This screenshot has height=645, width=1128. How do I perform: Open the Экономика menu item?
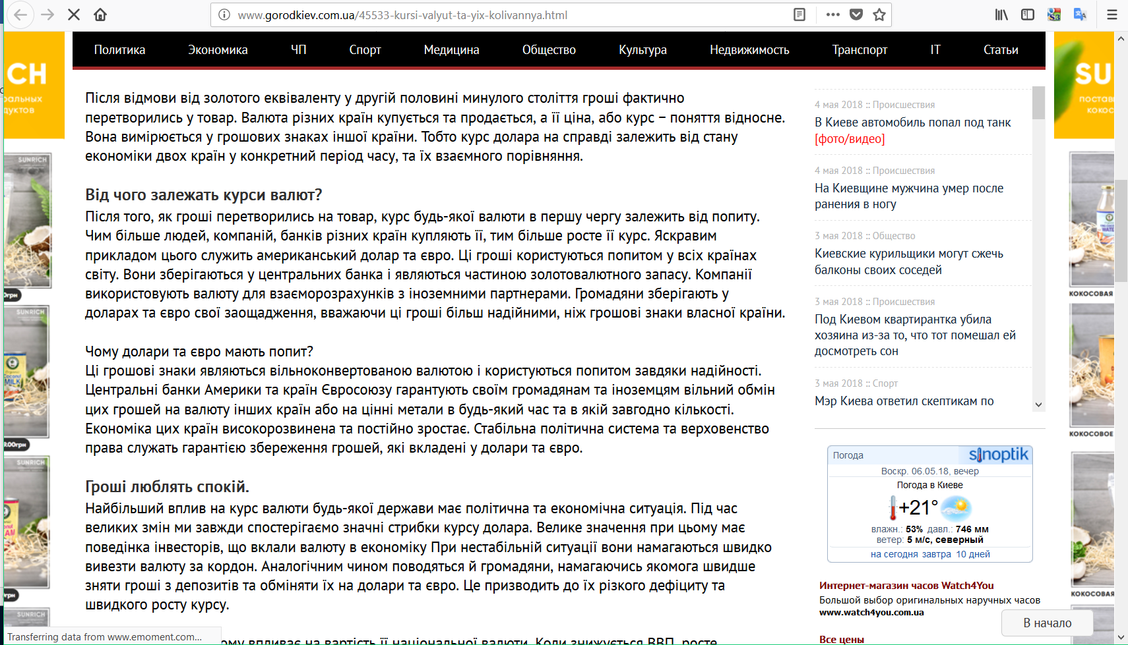coord(218,49)
